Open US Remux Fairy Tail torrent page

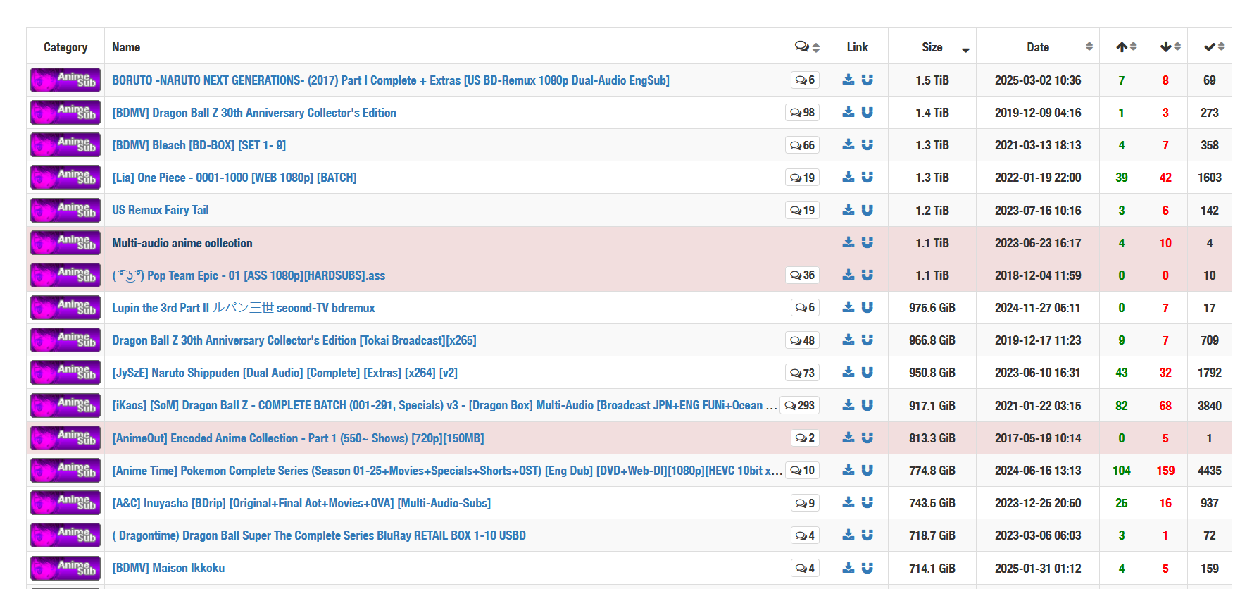161,210
